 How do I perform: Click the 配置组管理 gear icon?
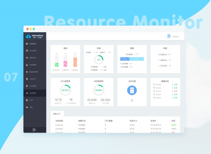(x=27, y=72)
